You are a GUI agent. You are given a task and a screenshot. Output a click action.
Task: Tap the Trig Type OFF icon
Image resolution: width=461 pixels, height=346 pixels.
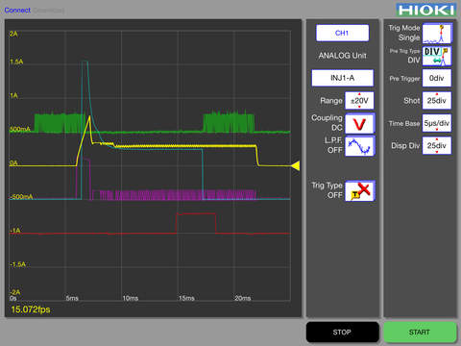pyautogui.click(x=360, y=190)
